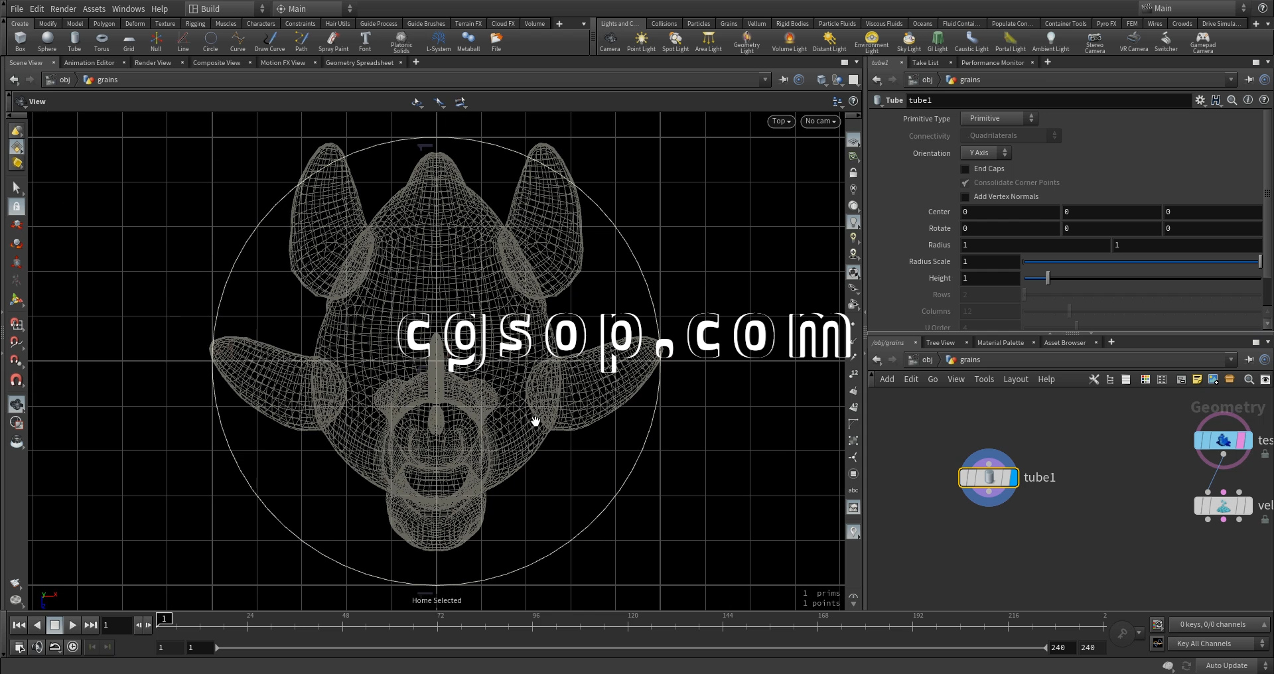
Task: Choose the Spray Paint tool
Action: coord(333,42)
